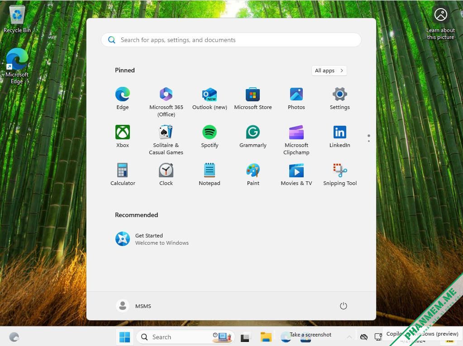Open File Explorer from the taskbar
463x346 pixels.
tap(266, 337)
